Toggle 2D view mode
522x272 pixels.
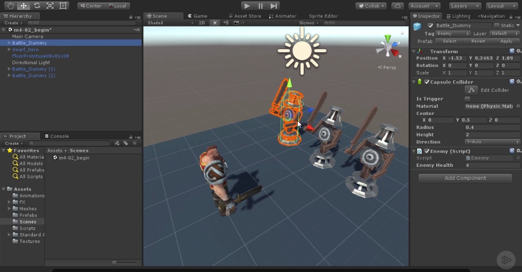(x=202, y=23)
